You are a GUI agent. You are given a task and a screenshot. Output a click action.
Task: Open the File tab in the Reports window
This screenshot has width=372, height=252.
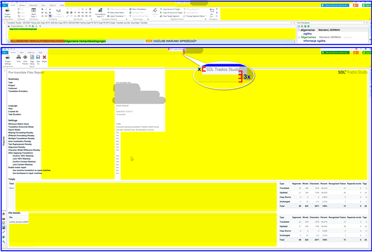click(5, 53)
